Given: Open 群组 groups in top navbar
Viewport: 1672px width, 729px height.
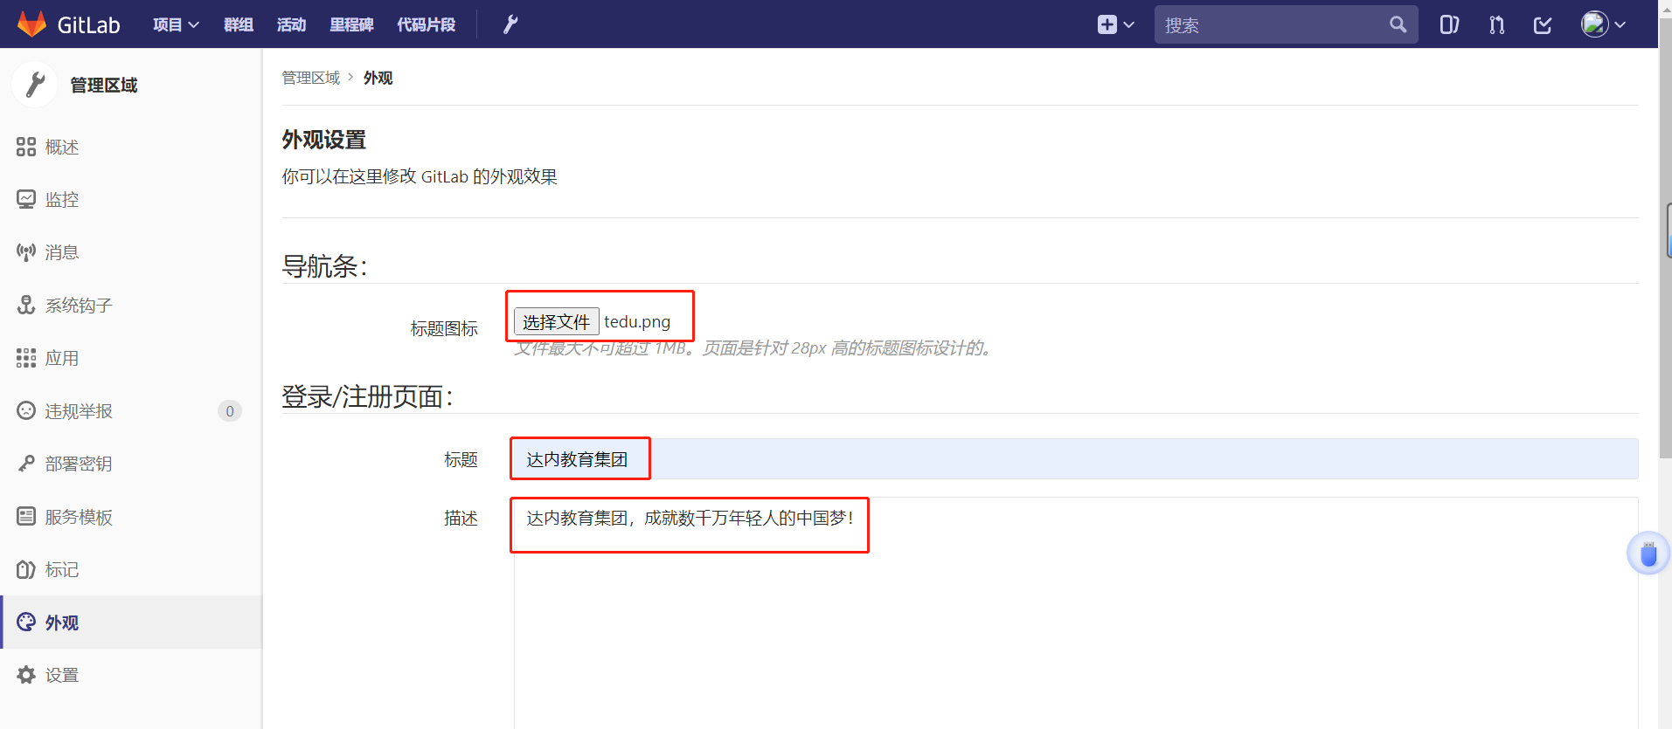Looking at the screenshot, I should [x=239, y=24].
